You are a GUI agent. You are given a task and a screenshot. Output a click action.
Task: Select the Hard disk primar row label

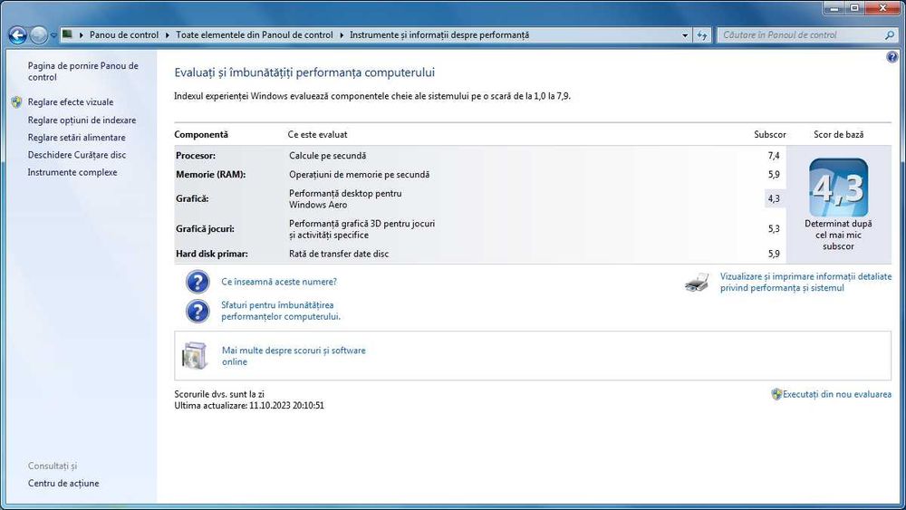212,254
